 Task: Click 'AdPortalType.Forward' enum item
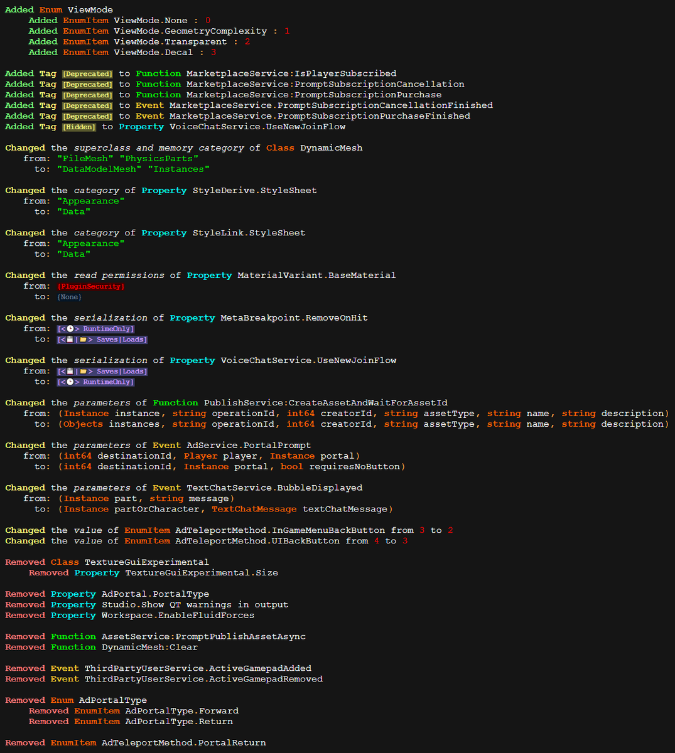[182, 712]
